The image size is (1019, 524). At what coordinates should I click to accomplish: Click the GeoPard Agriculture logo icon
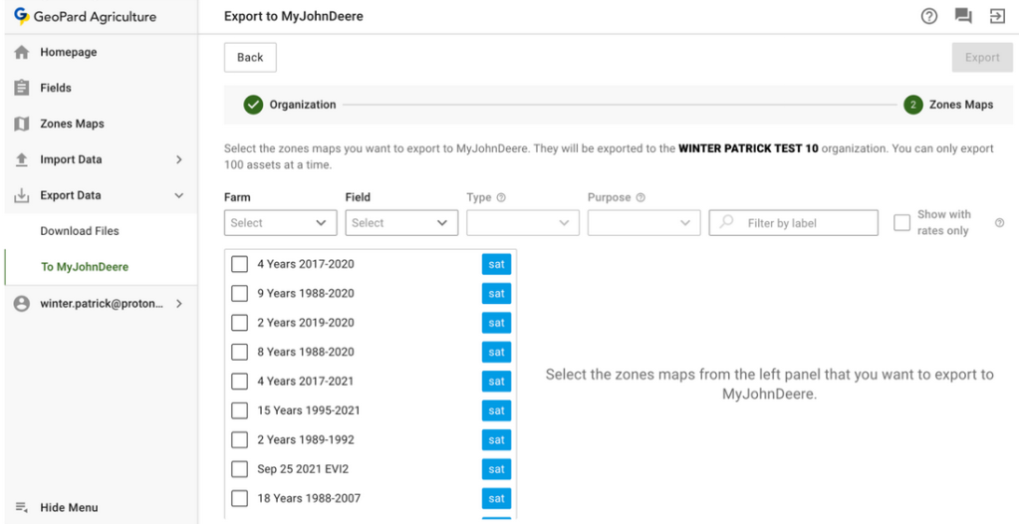[20, 16]
